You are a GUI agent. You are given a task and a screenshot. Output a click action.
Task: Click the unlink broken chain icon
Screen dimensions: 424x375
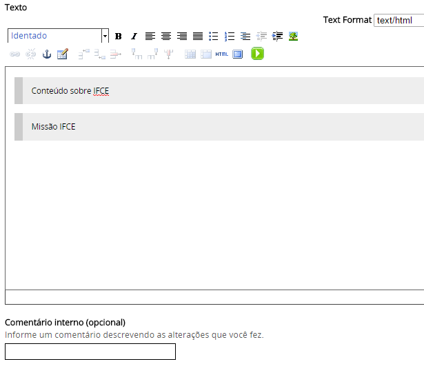tap(31, 54)
